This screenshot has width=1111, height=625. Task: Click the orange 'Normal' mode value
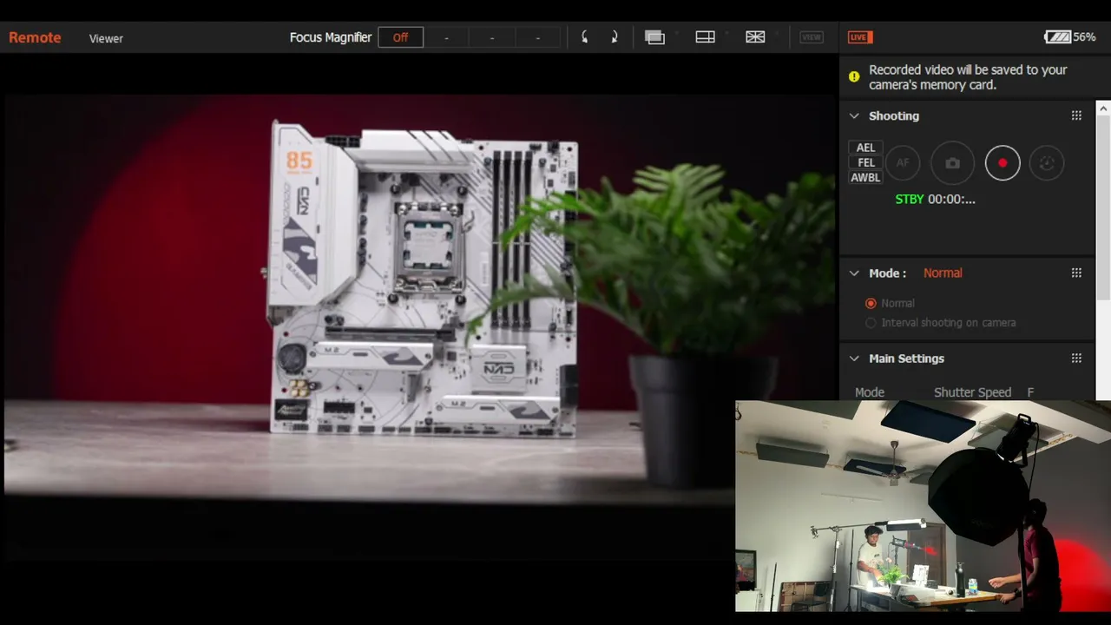(943, 273)
